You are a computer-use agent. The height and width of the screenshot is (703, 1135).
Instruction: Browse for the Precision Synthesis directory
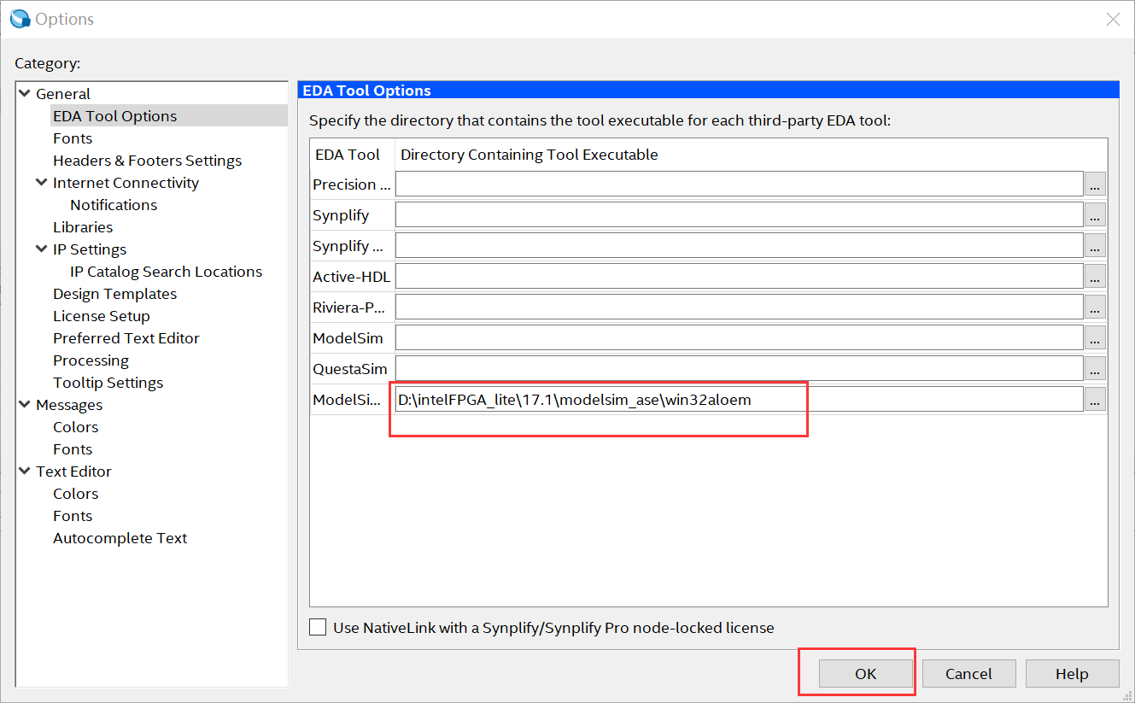[x=1096, y=184]
